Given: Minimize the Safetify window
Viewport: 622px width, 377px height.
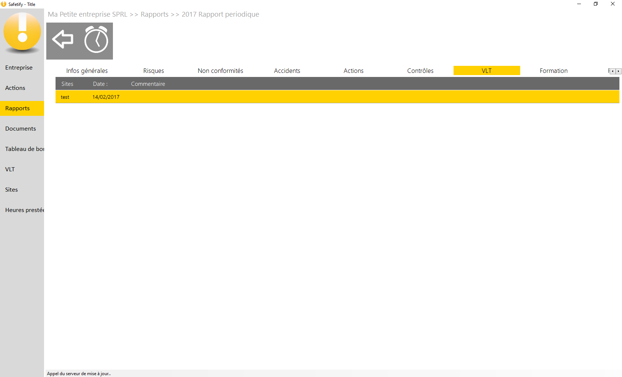Looking at the screenshot, I should tap(579, 4).
